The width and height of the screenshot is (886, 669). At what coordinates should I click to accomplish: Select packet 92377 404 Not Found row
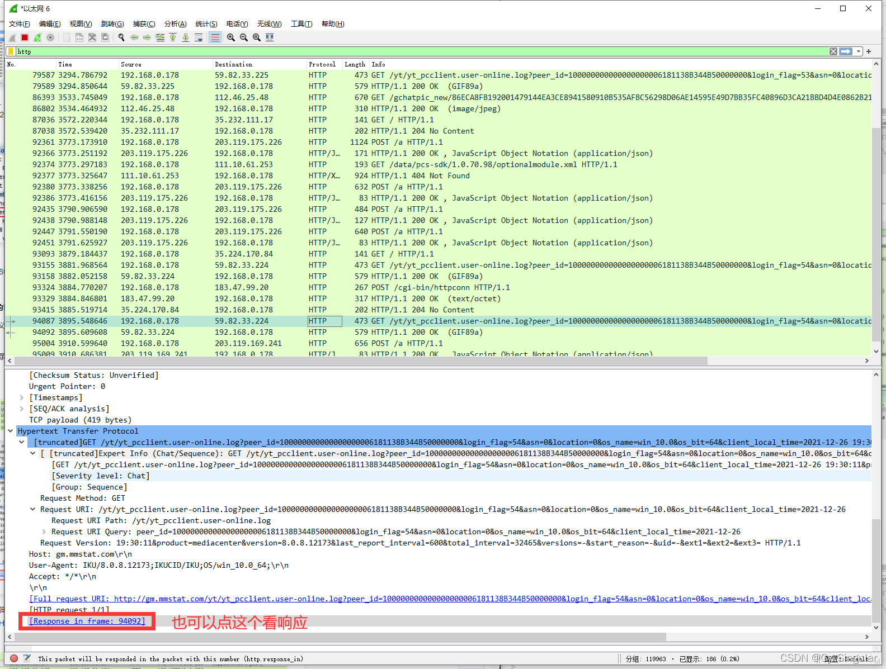(x=439, y=175)
